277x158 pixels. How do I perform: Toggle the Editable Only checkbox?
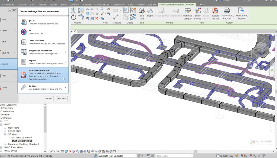click(x=218, y=156)
